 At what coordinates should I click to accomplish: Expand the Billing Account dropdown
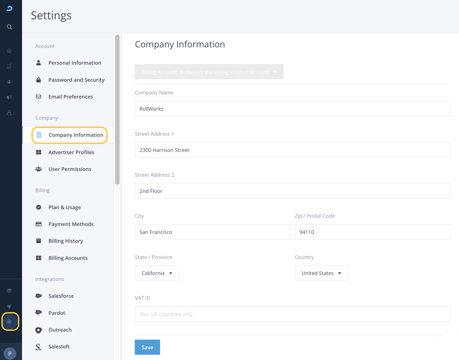tap(209, 72)
